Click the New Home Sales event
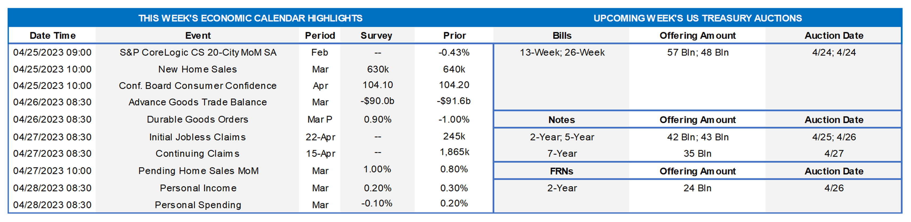Image resolution: width=911 pixels, height=222 pixels. pyautogui.click(x=197, y=69)
